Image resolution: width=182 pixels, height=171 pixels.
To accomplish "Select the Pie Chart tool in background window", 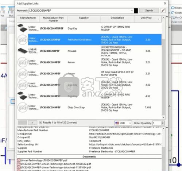I will (x=177, y=18).
